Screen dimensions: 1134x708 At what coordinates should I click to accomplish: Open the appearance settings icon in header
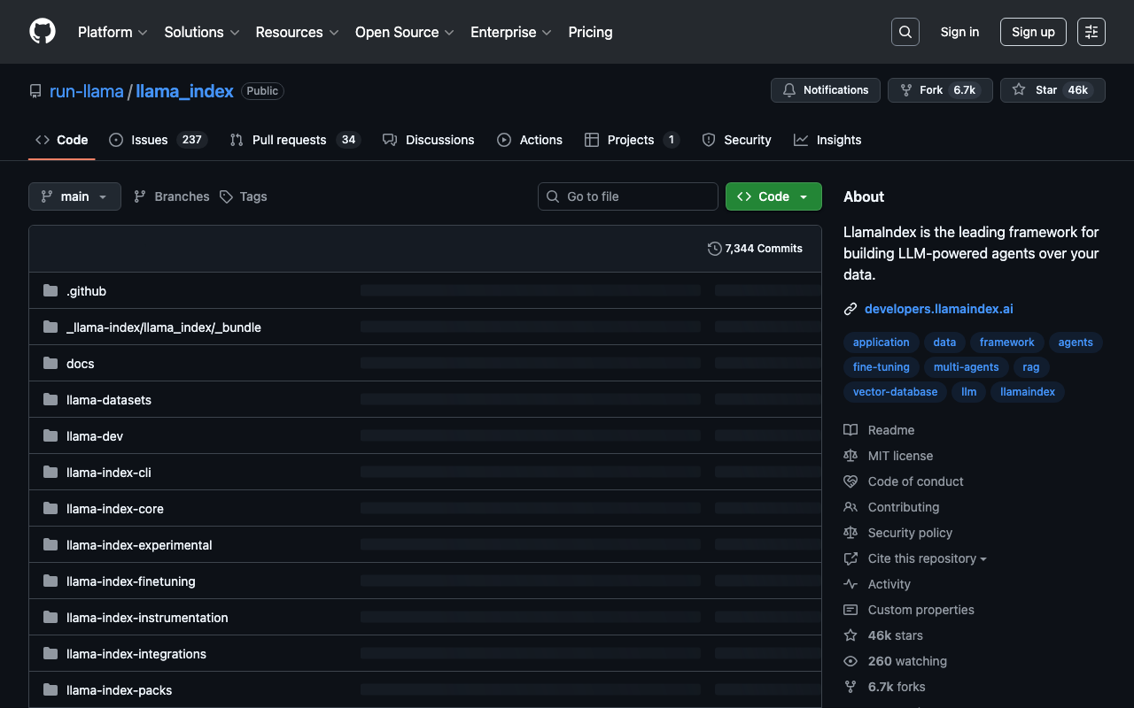pyautogui.click(x=1091, y=32)
